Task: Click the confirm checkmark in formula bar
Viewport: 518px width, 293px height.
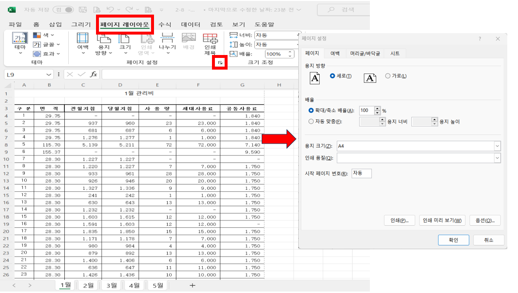Action: click(x=81, y=74)
